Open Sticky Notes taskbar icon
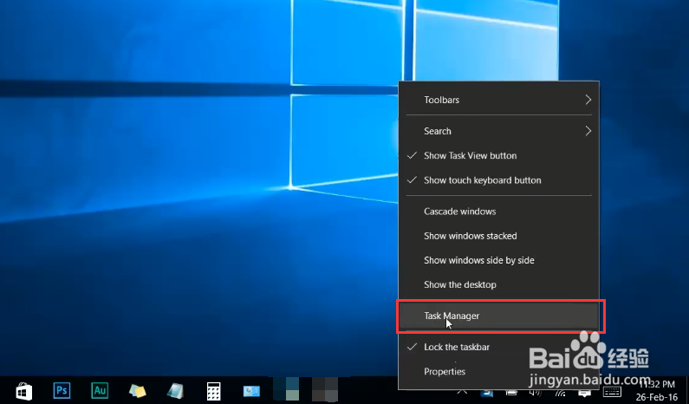689x404 pixels. [x=138, y=391]
